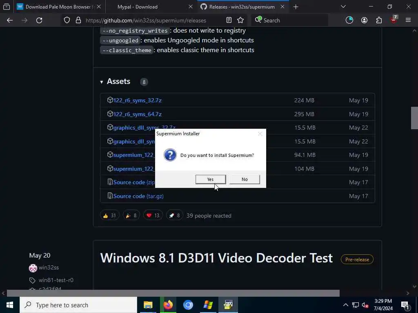
Task: Close the Supermium Installer dialog
Action: (260, 134)
